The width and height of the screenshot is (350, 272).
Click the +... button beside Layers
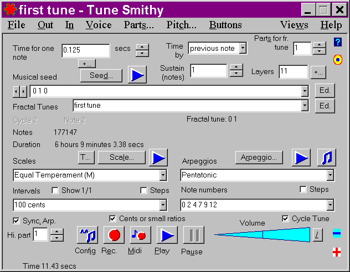pos(318,72)
